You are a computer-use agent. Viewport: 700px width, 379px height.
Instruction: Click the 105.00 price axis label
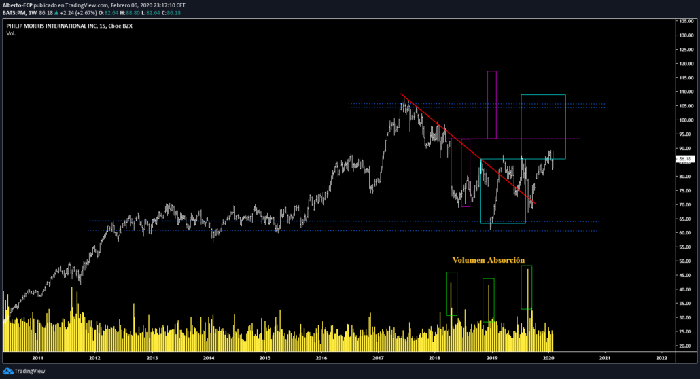(x=686, y=106)
